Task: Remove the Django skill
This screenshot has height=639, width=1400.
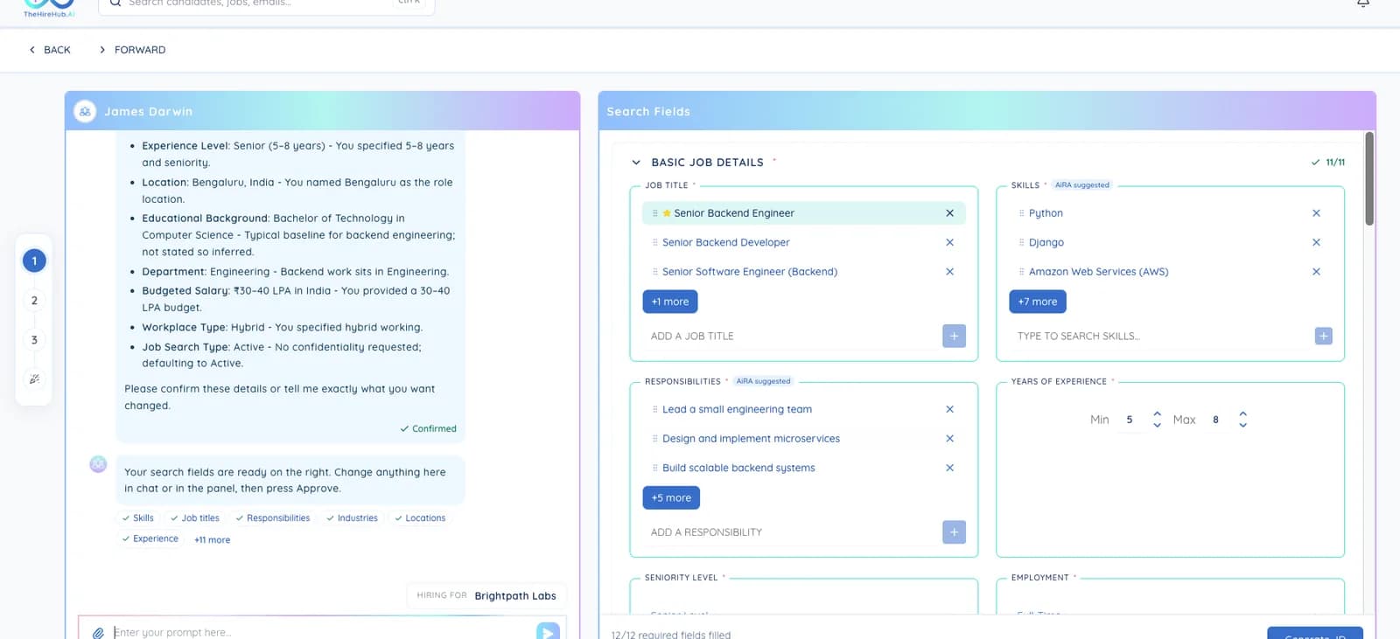Action: [1316, 242]
